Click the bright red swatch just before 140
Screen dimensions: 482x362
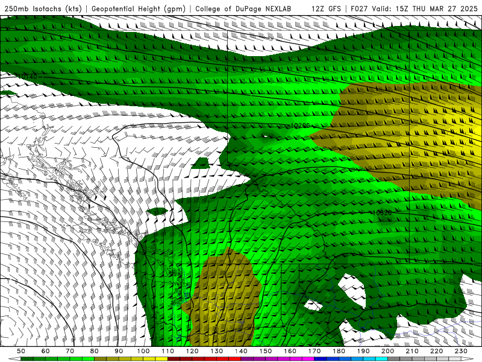pos(235,358)
